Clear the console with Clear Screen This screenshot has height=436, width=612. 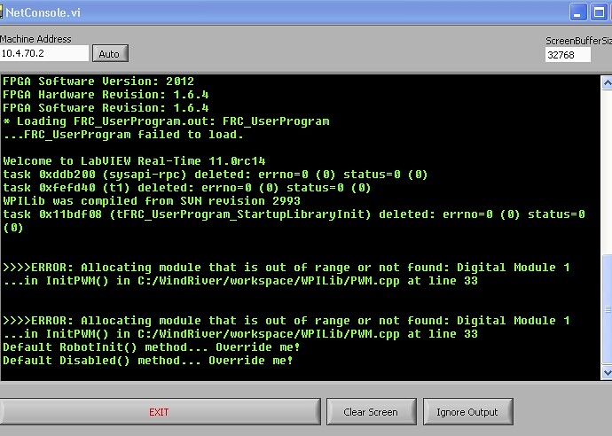point(371,412)
